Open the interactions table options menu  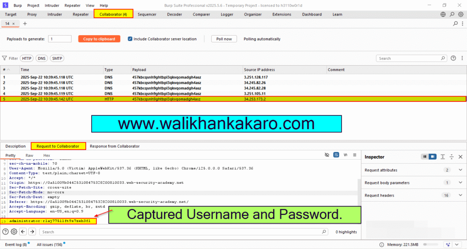[x=462, y=58]
